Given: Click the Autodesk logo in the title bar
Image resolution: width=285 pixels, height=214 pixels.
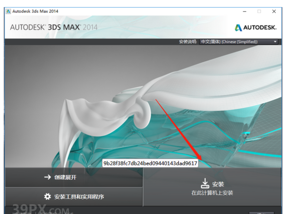Looking at the screenshot, I should [9, 11].
